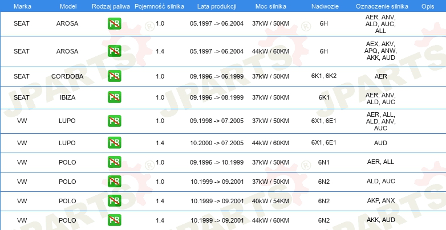Click the Marka column header
The image size is (446, 230).
(x=22, y=6)
